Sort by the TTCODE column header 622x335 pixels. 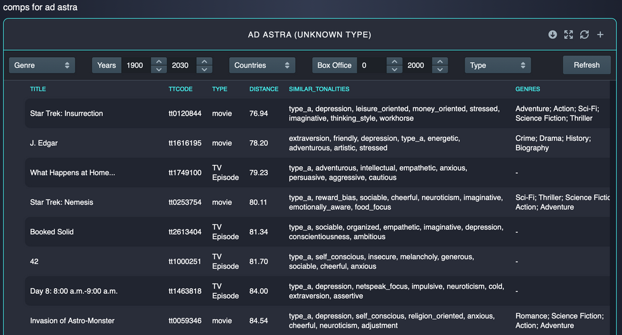(x=180, y=89)
